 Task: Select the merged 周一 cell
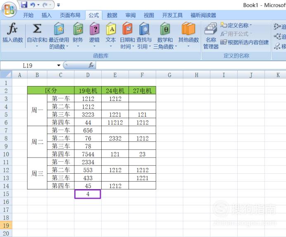click(37, 110)
